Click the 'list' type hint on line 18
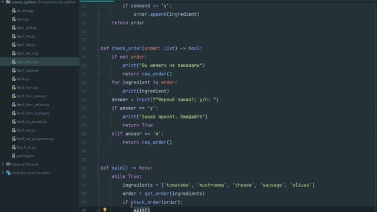 (169, 48)
